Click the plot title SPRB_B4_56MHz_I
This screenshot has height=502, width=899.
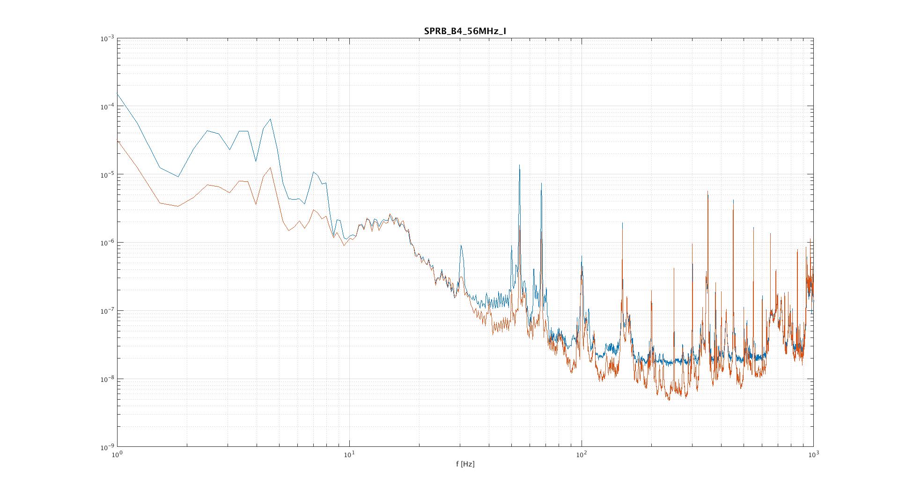(x=465, y=31)
